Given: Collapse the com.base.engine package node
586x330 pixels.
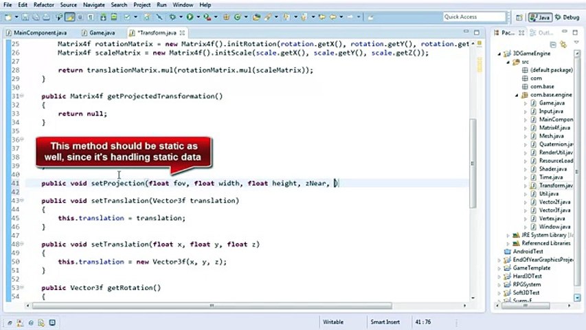Looking at the screenshot, I should (517, 95).
